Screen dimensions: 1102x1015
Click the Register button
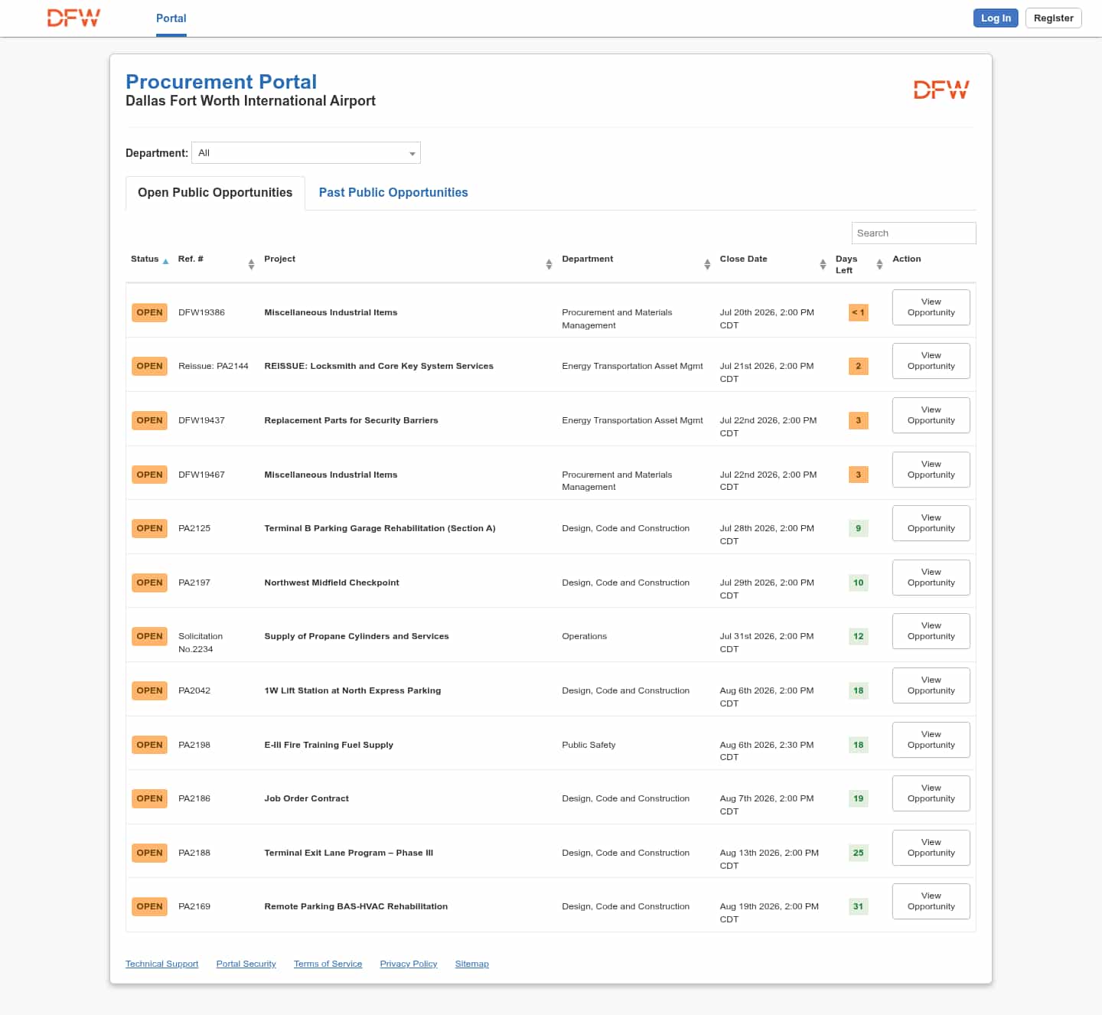[1053, 18]
